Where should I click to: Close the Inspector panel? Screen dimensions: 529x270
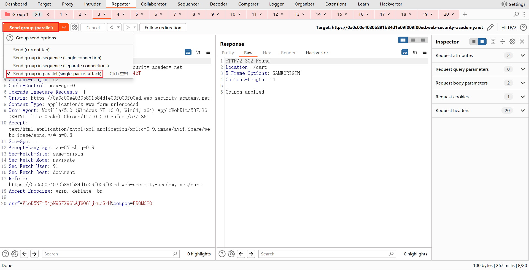coord(522,42)
